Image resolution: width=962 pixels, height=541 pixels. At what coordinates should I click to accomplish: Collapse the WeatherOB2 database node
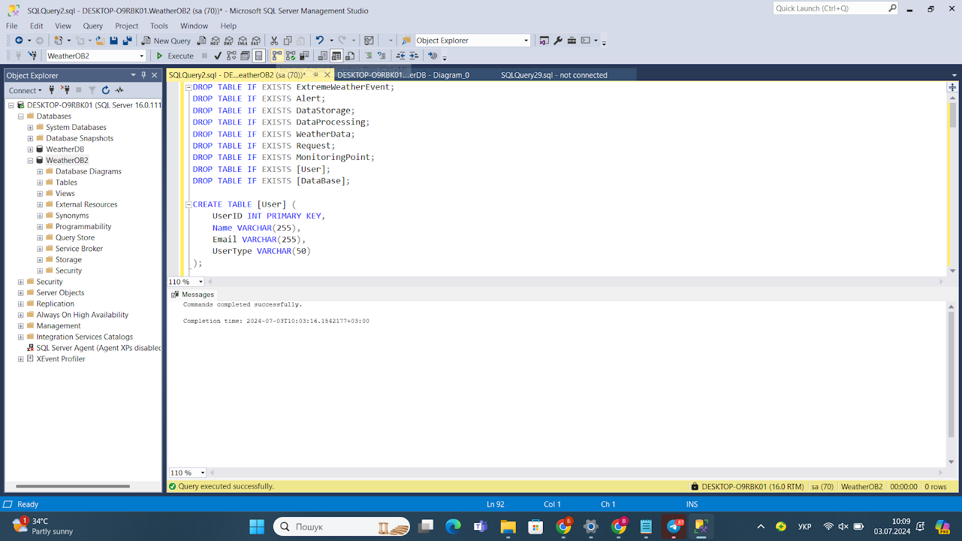point(30,160)
